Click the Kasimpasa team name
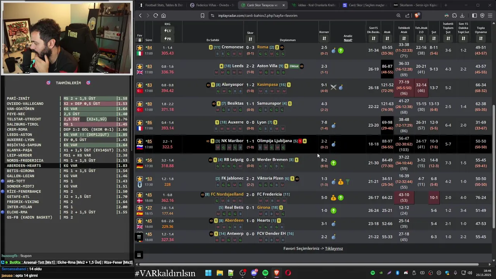Viewport: 496px width, 279px height. pyautogui.click(x=267, y=84)
